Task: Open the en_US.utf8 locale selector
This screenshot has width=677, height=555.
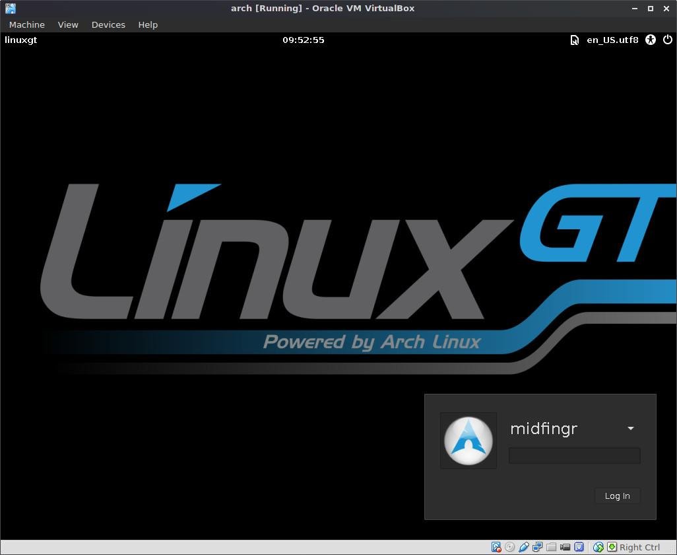Action: coord(612,40)
